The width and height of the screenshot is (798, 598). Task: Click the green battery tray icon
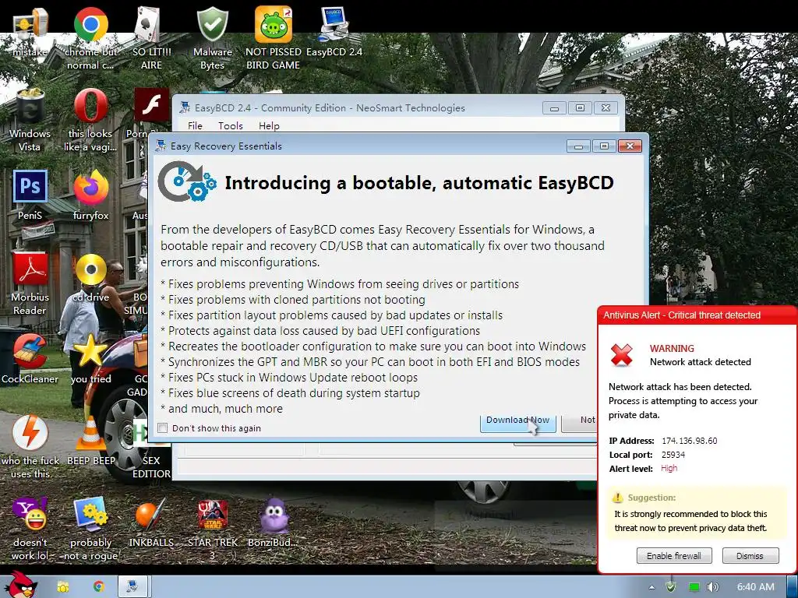(x=694, y=587)
